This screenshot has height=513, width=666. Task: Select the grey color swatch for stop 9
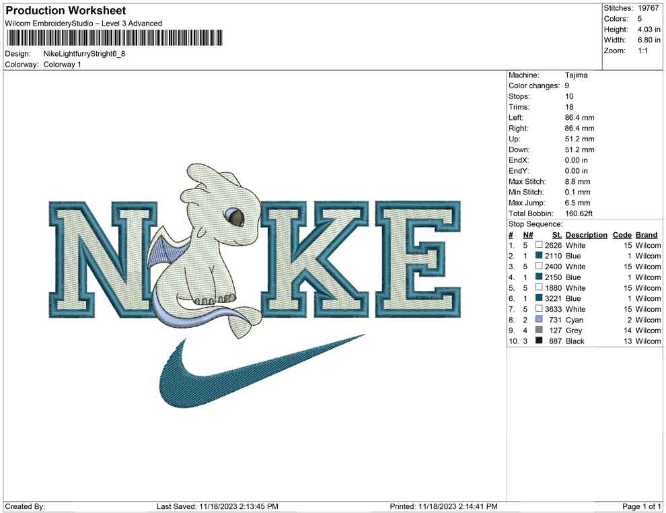click(x=539, y=331)
